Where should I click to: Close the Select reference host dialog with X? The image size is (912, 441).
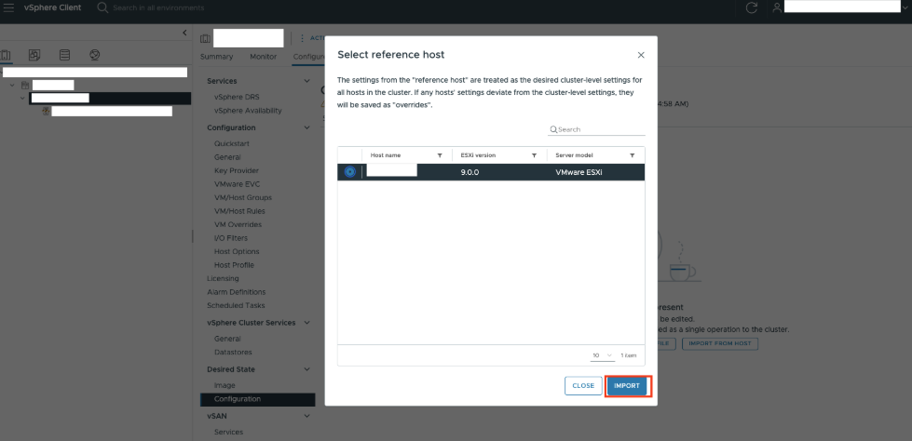coord(641,55)
